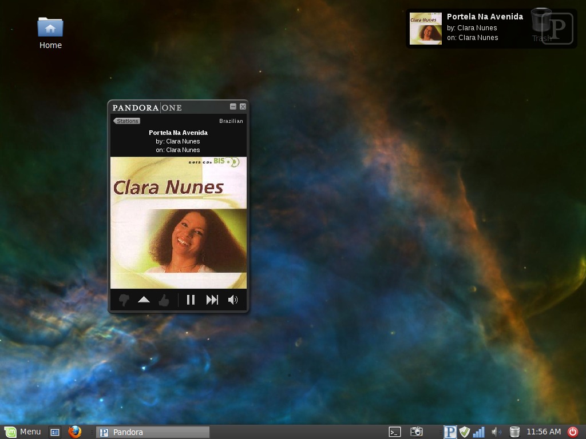
Task: Click the system volume tray icon
Action: (496, 432)
